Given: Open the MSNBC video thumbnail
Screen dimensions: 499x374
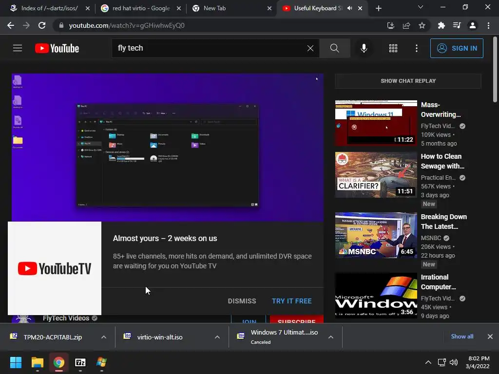Looking at the screenshot, I should (376, 235).
